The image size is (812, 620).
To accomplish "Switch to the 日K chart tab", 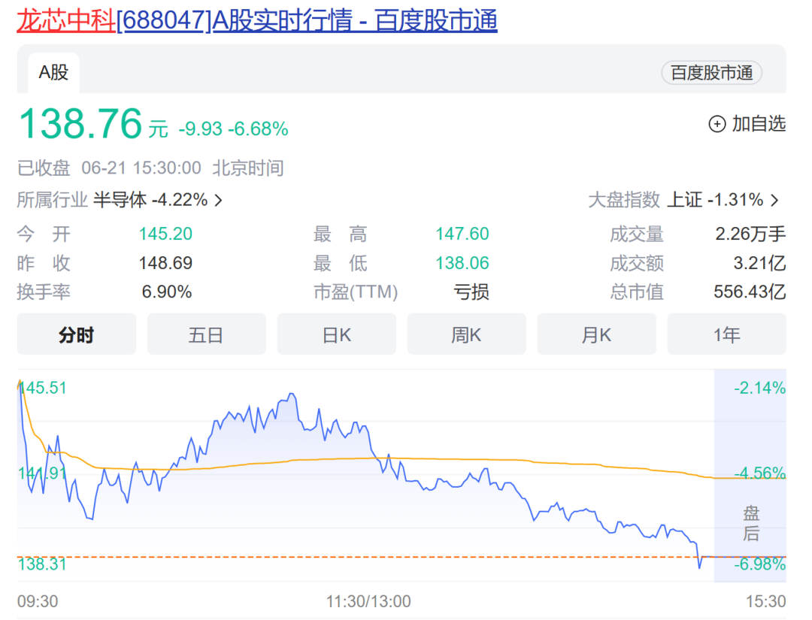I will coord(337,334).
